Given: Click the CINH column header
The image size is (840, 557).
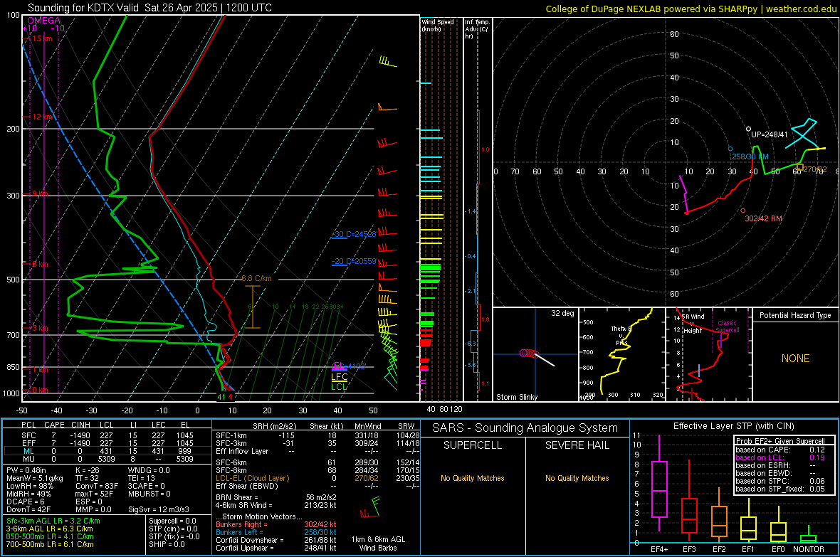Looking at the screenshot, I should tap(80, 425).
